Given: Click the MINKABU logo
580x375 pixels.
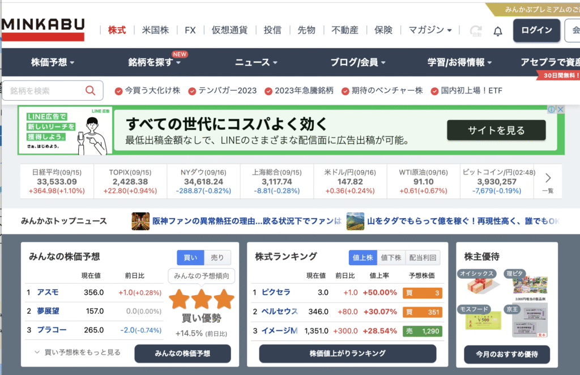Looking at the screenshot, I should 43,29.
